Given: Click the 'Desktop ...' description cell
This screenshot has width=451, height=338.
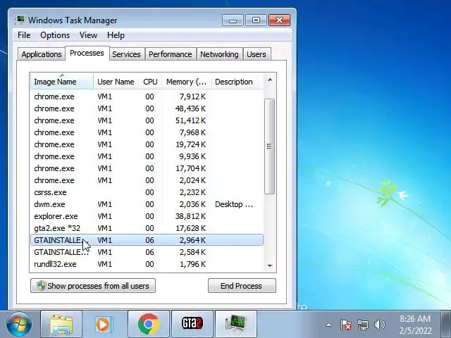Looking at the screenshot, I should 234,204.
